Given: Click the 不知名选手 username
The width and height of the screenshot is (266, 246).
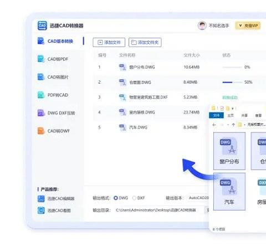Looking at the screenshot, I should [x=219, y=25].
